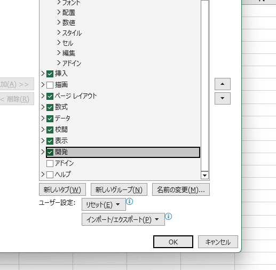Expand the スタイル group
This screenshot has width=276, height=270.
coord(59,33)
